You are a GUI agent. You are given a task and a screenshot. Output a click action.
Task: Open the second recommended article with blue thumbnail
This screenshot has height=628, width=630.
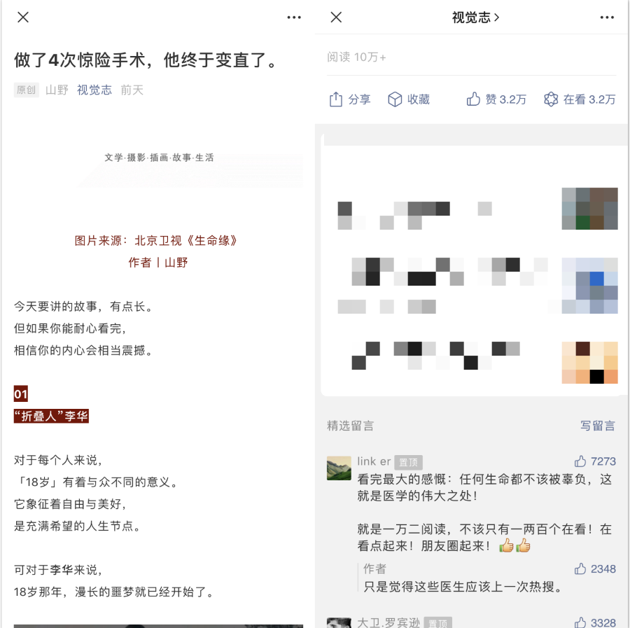[589, 286]
